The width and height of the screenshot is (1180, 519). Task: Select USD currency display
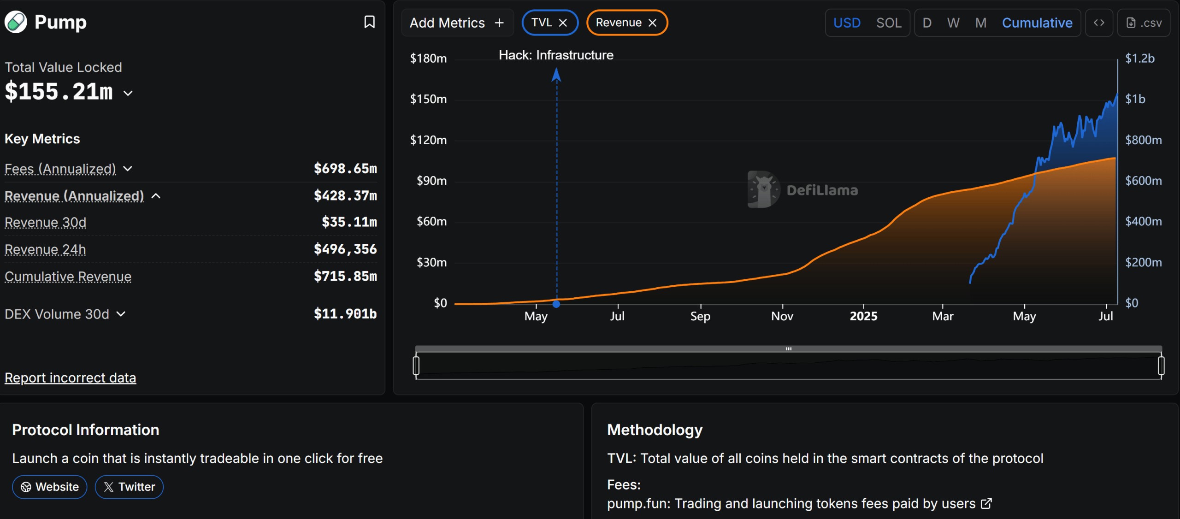coord(847,23)
